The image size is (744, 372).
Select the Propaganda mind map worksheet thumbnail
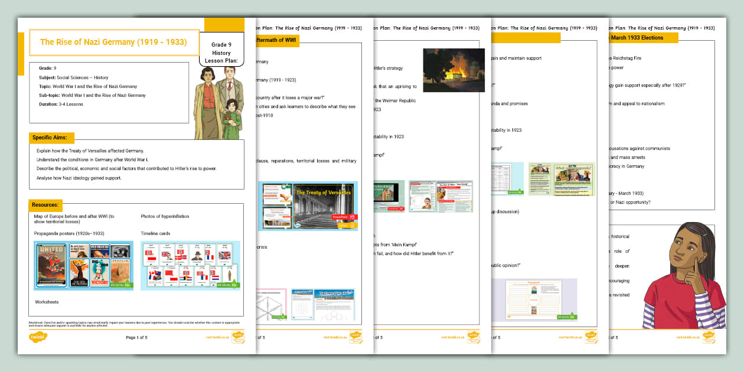[541, 299]
